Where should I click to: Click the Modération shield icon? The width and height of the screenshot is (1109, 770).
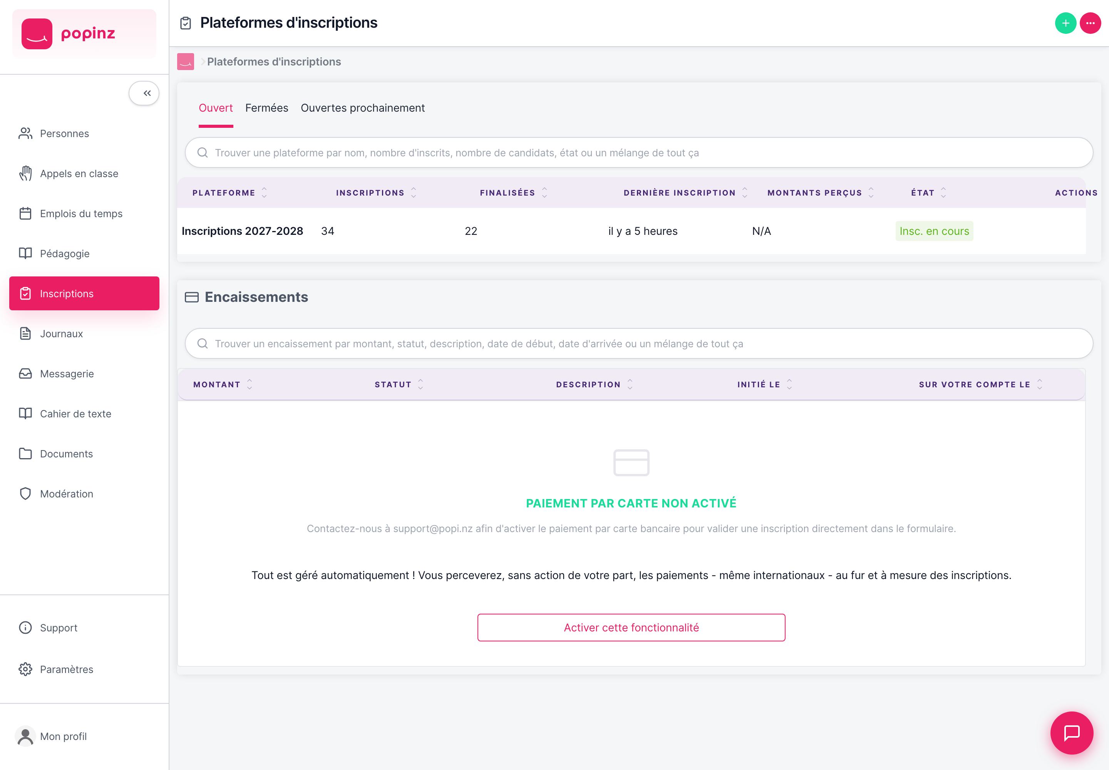[25, 494]
